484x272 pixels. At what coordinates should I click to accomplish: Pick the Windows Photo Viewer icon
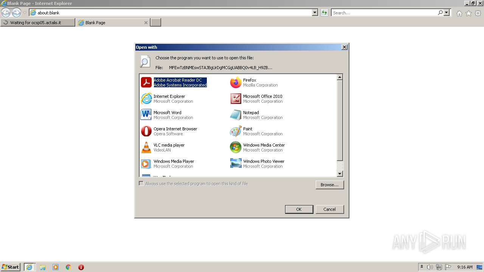click(236, 163)
